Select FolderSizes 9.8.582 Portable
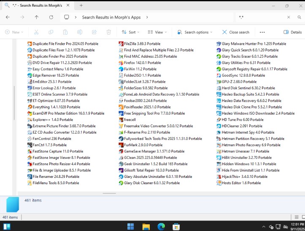Viewport: 305px width, 231px height. pyautogui.click(x=143, y=88)
